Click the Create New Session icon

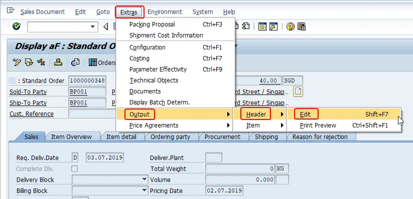point(262,26)
